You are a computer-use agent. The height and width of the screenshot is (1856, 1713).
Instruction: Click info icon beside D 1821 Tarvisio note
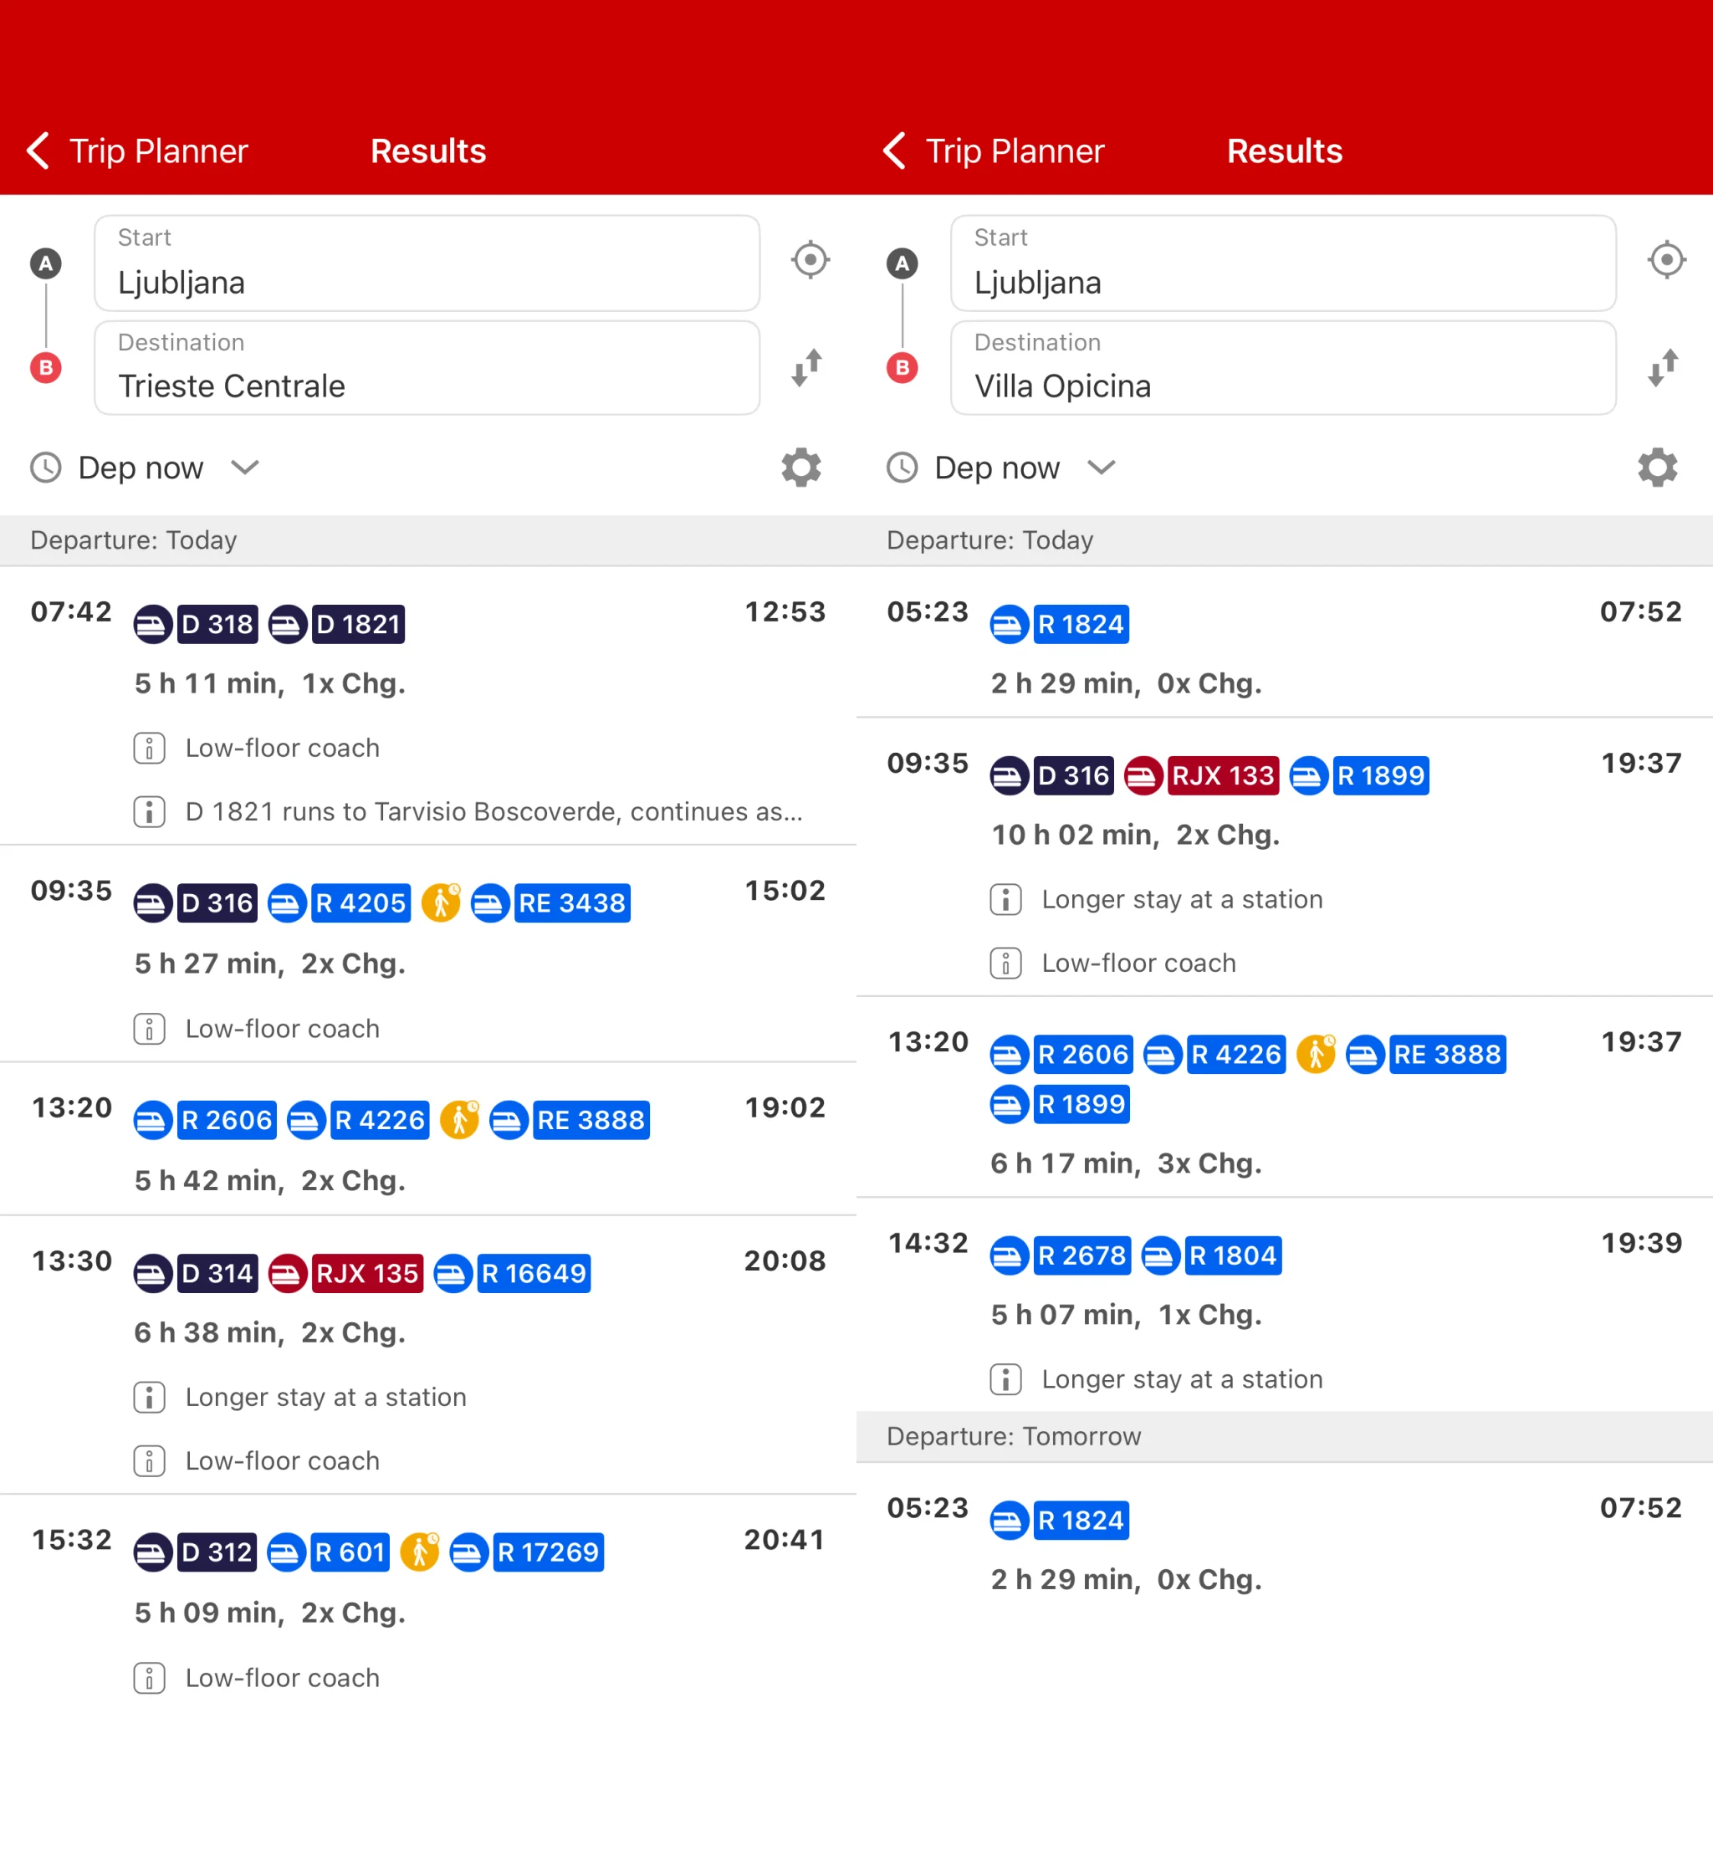click(x=149, y=811)
